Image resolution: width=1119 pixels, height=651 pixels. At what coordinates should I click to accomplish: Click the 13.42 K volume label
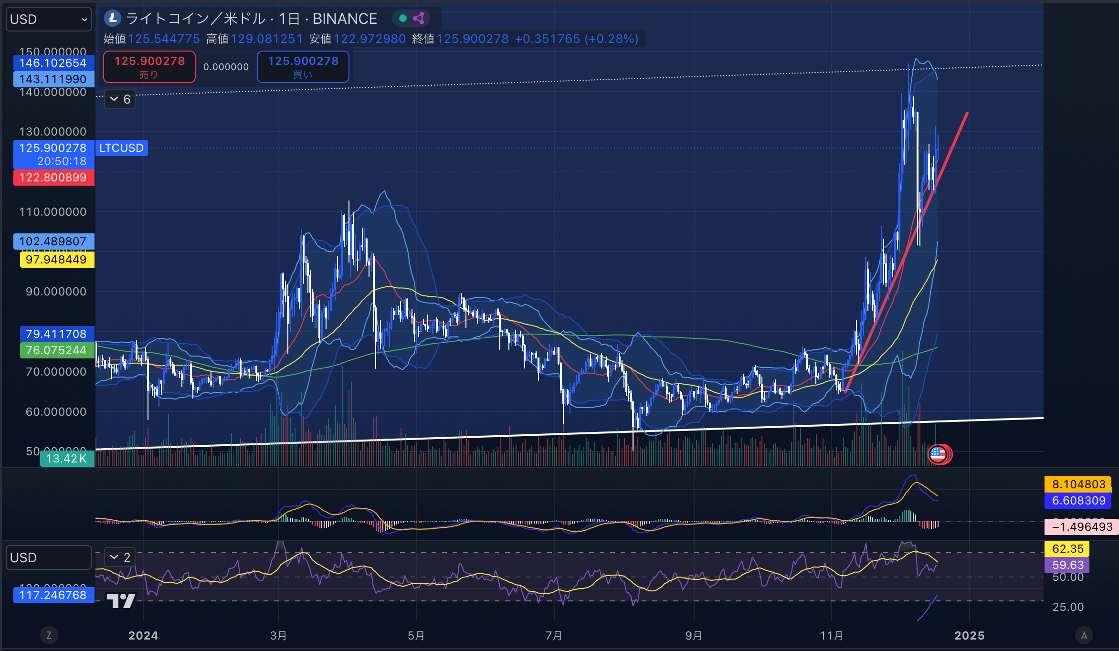click(67, 459)
